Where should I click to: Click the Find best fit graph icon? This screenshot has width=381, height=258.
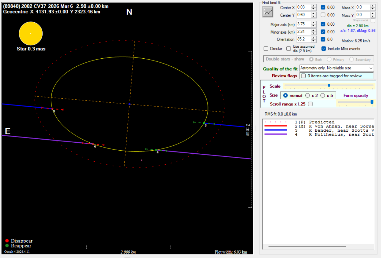pyautogui.click(x=267, y=12)
